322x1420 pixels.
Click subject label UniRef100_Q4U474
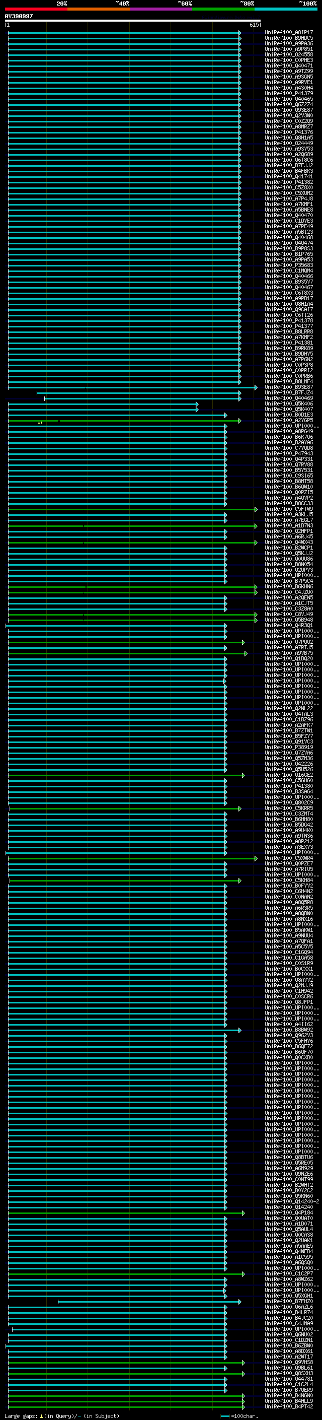tap(289, 243)
